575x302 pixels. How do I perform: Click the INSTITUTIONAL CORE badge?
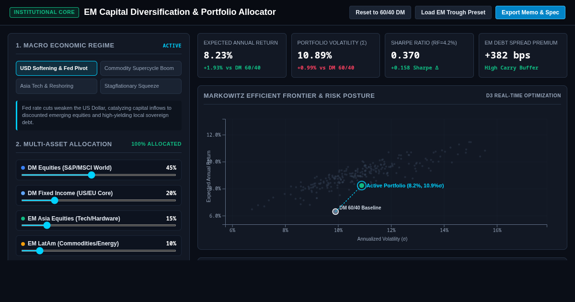[44, 12]
